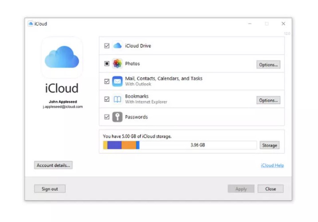Click the Close button
Viewport: 318px width, 222px height.
[271, 189]
